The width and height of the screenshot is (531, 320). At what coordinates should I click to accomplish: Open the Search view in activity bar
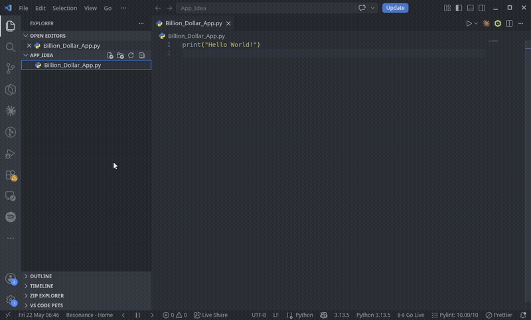[11, 47]
